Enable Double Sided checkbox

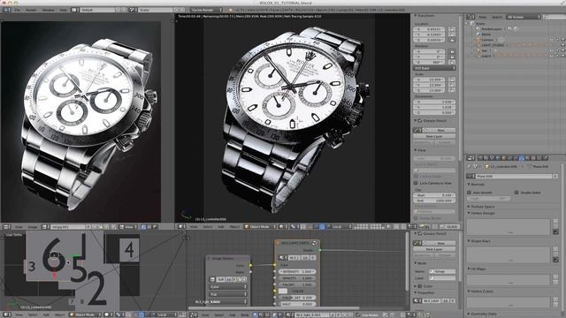[x=516, y=193]
